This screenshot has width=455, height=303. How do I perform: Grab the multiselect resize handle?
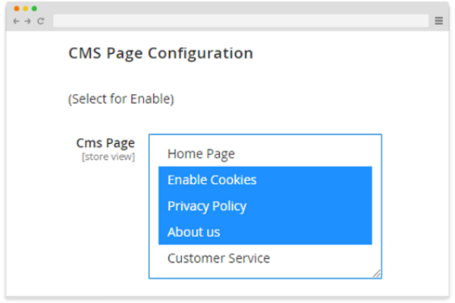coord(377,273)
